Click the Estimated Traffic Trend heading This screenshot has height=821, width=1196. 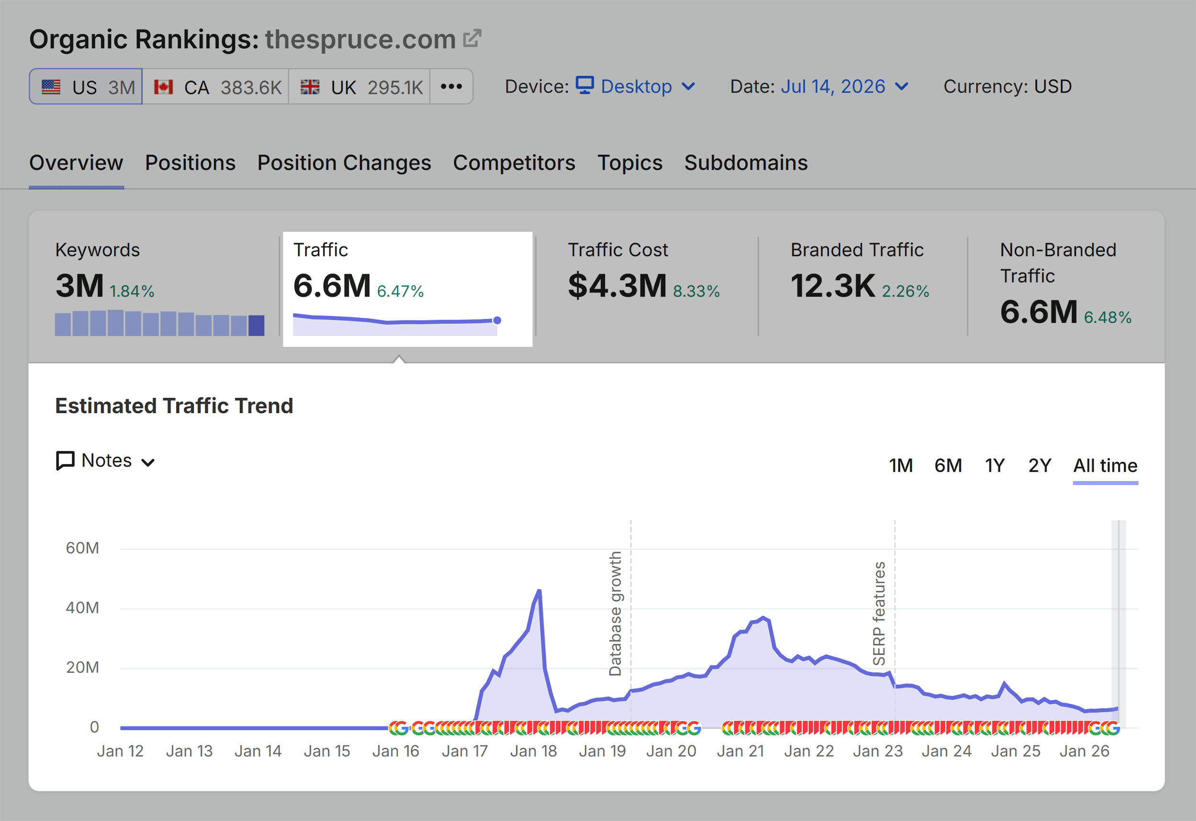point(174,406)
